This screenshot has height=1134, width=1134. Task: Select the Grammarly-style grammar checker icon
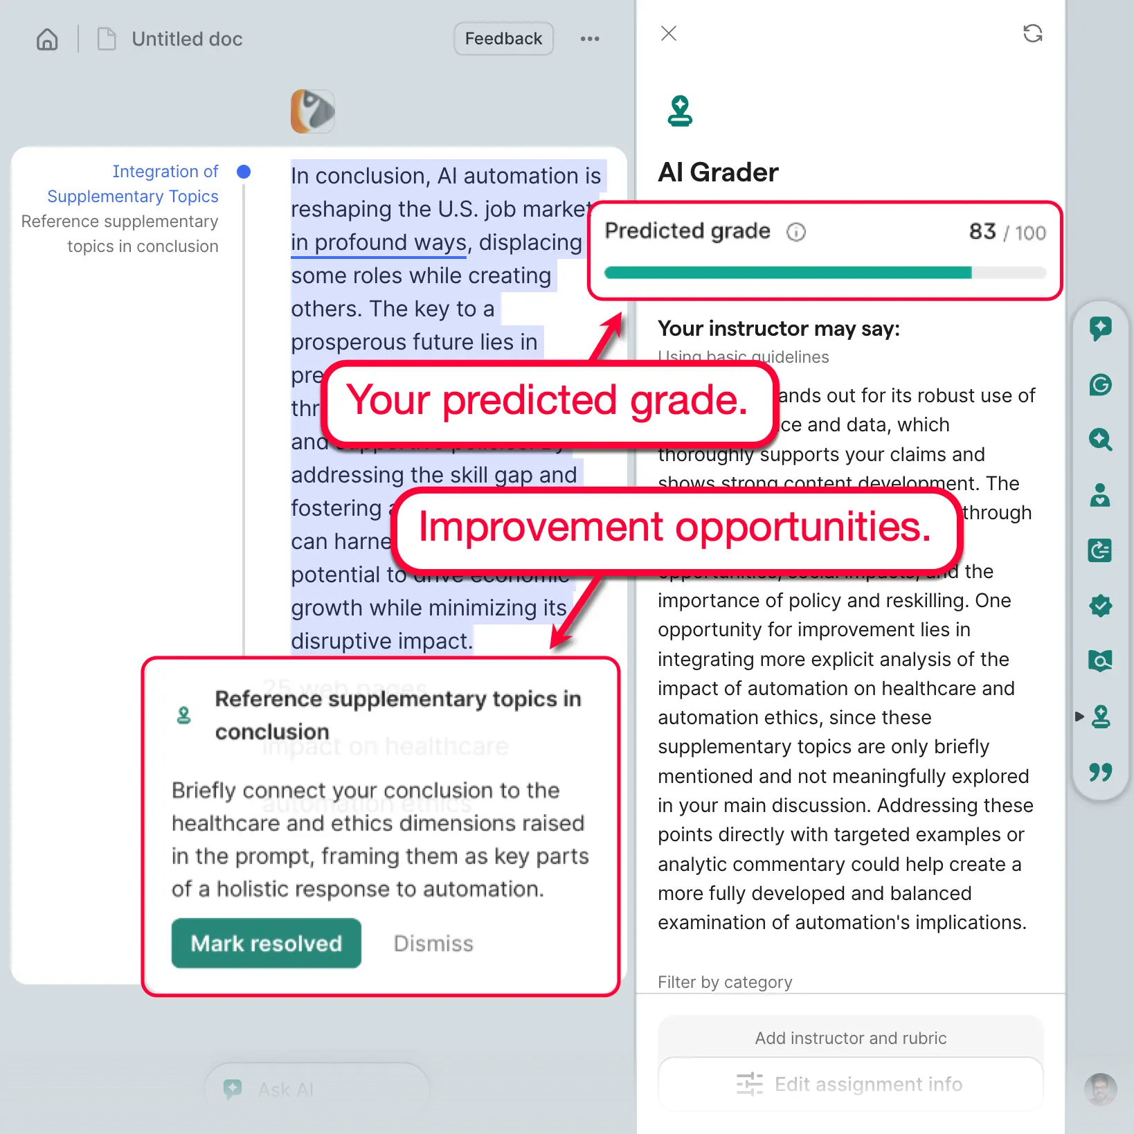pyautogui.click(x=1101, y=385)
